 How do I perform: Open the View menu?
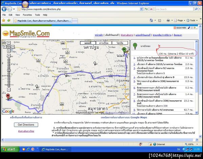point(18,15)
